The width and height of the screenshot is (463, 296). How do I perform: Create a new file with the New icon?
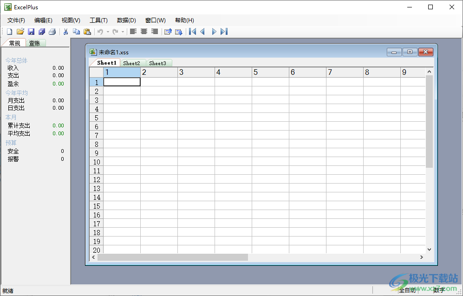[9, 32]
